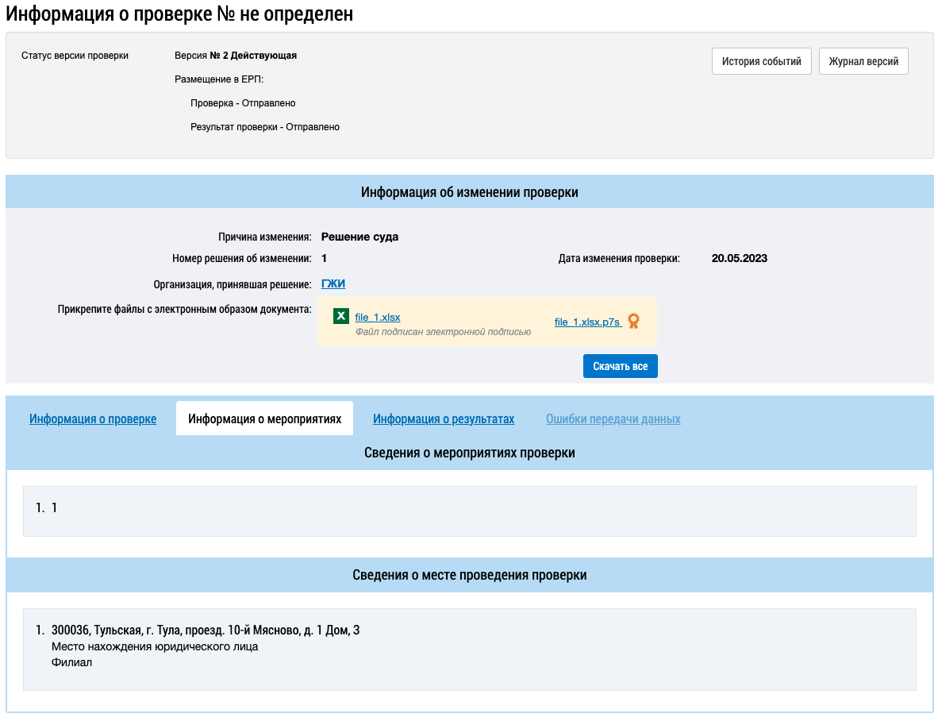Click the orange electronic signature badge icon
Image resolution: width=938 pixels, height=721 pixels.
633,321
